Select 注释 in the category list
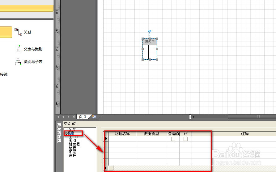The image size is (276, 172). click(x=72, y=155)
